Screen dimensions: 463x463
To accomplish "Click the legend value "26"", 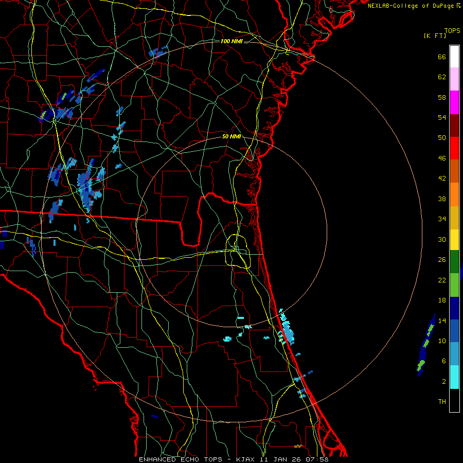I will 442,260.
